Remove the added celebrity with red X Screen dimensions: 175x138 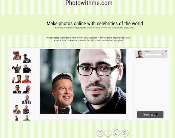166,51
